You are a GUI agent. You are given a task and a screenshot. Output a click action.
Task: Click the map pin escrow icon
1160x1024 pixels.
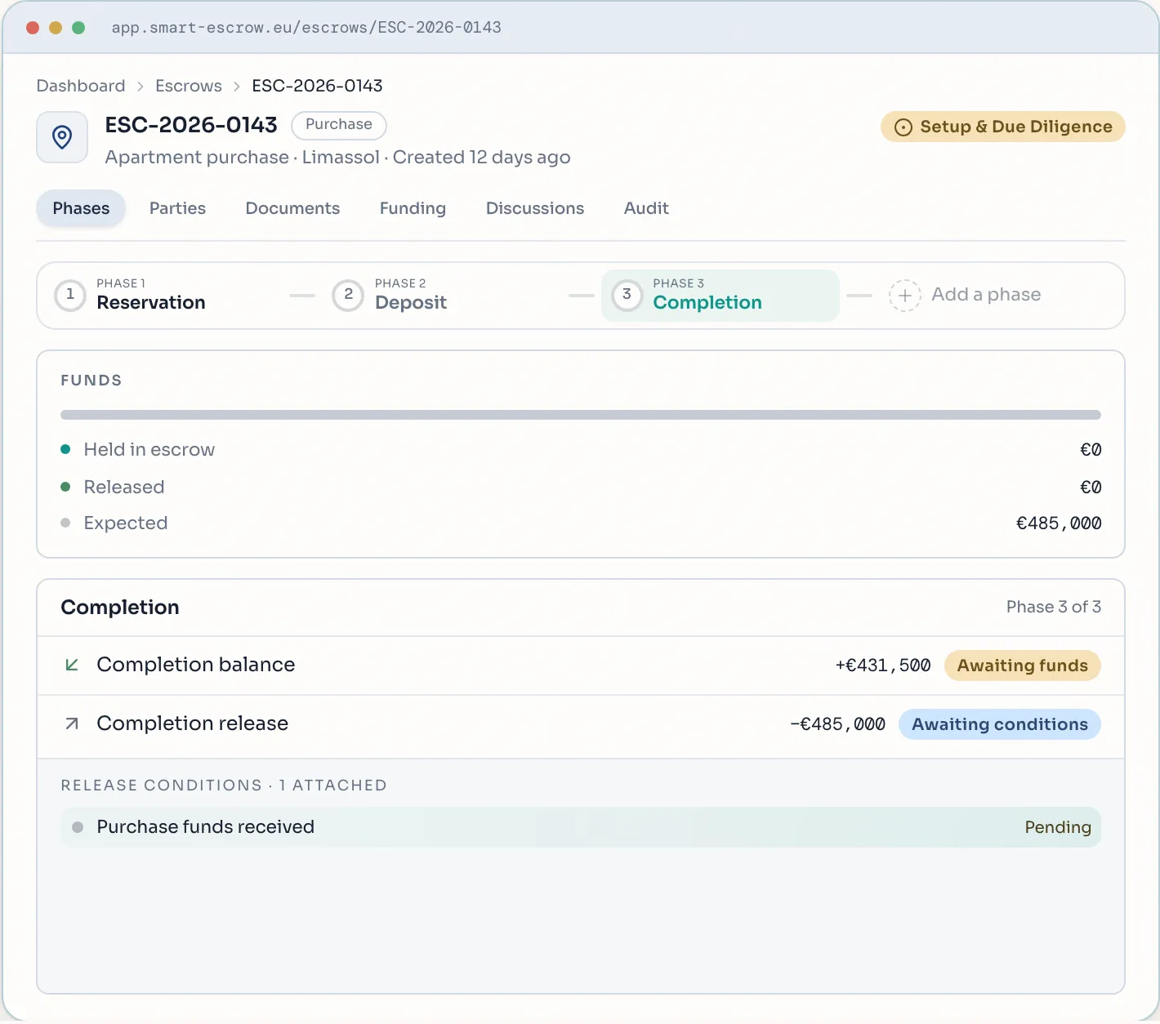click(x=62, y=137)
